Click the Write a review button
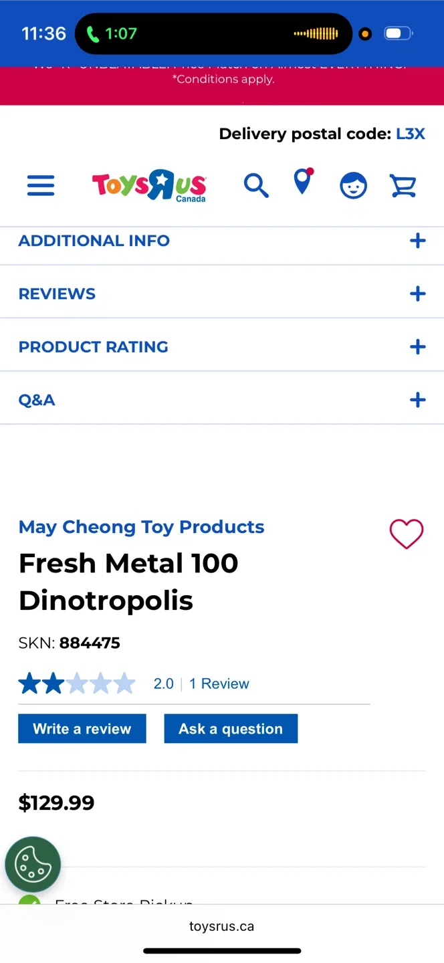Screen dimensions: 444x963 pyautogui.click(x=82, y=729)
